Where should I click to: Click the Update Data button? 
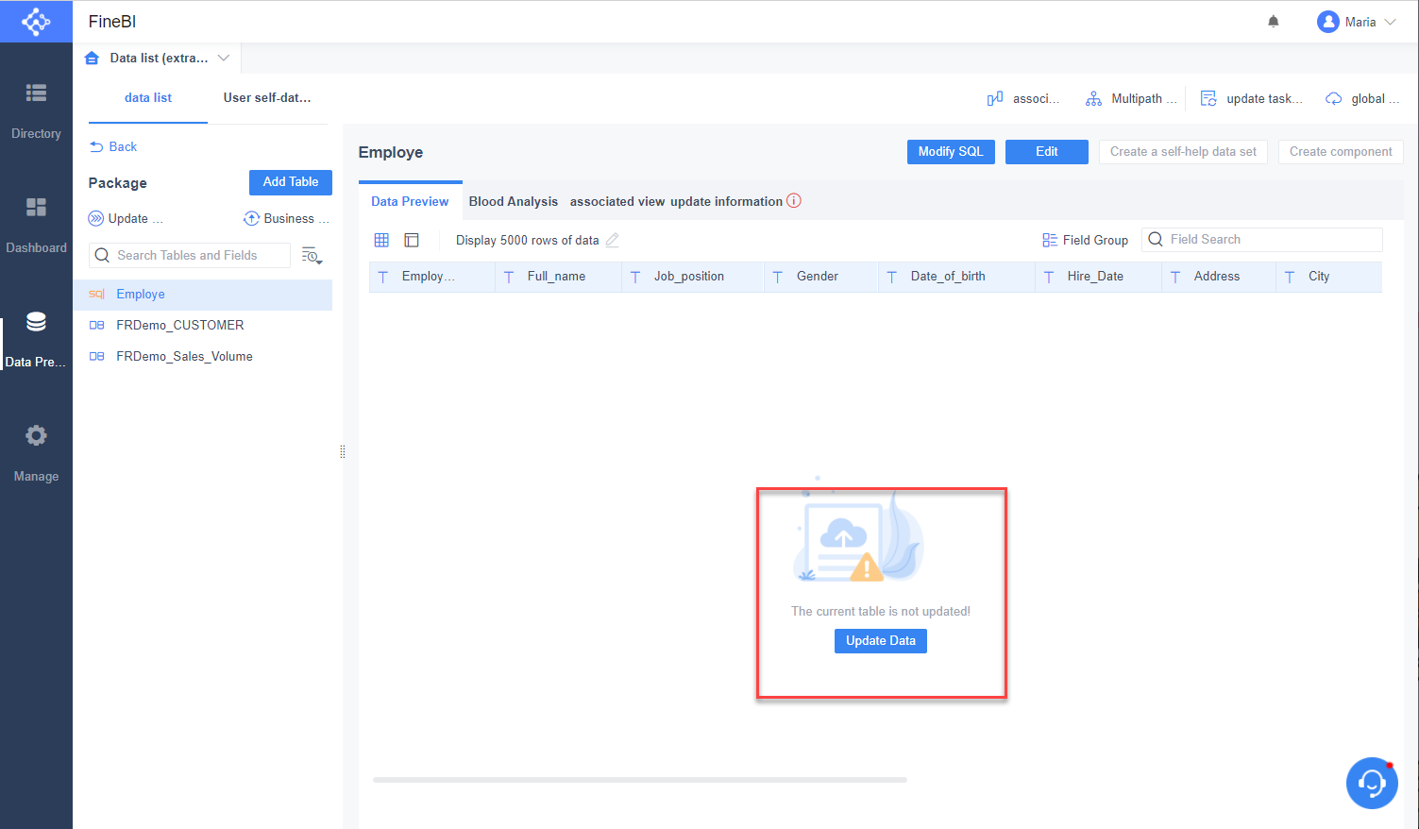click(880, 640)
